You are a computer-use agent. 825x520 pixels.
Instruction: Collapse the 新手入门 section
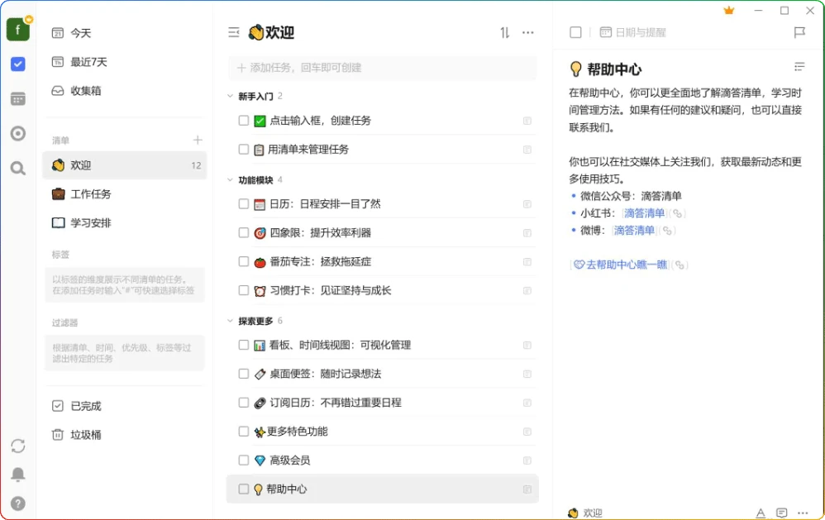coord(231,97)
